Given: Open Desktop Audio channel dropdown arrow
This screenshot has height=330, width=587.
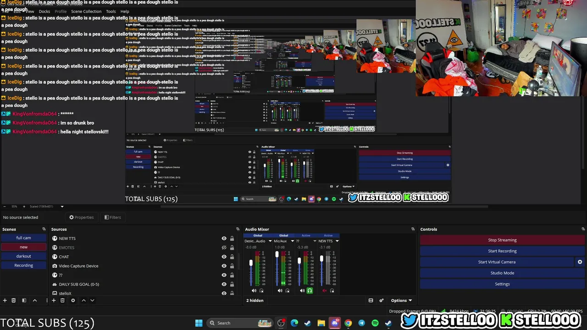Looking at the screenshot, I should pos(270,241).
